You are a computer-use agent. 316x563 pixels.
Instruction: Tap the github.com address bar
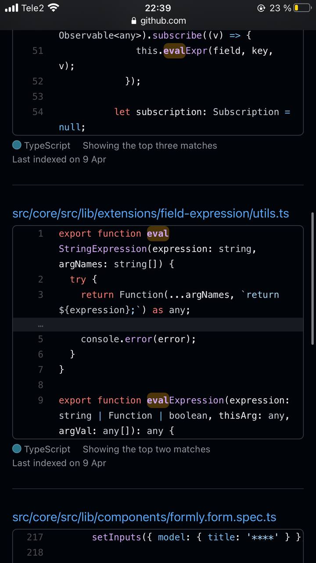(158, 21)
